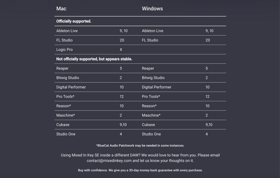
Task: Select Studio One in the Windows column
Action: 151,134
